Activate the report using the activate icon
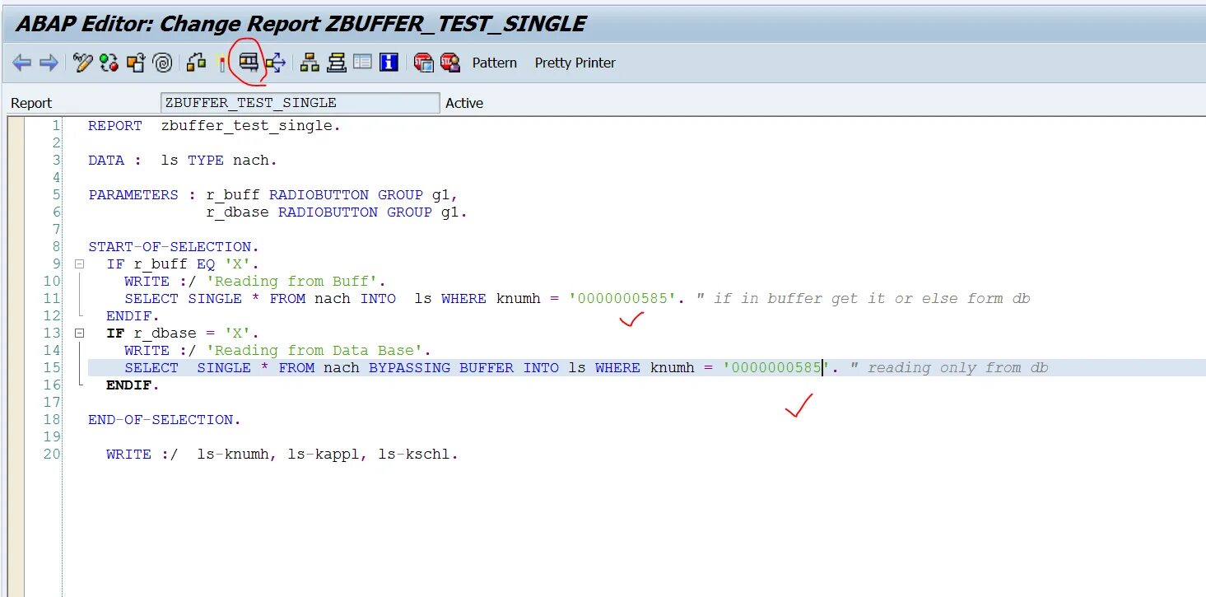This screenshot has height=597, width=1206. tap(135, 63)
